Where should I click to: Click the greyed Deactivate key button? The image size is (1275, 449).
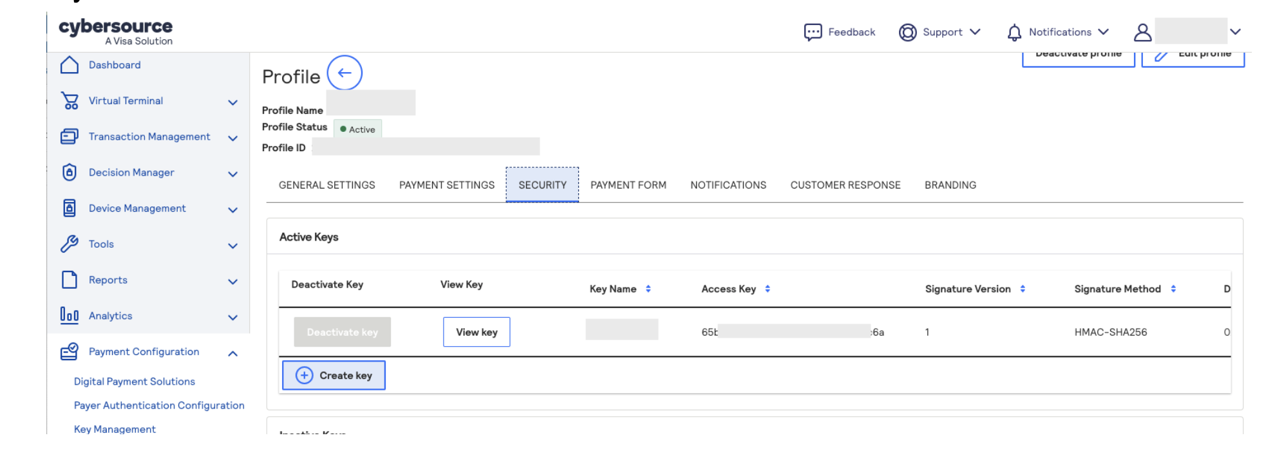pos(343,332)
